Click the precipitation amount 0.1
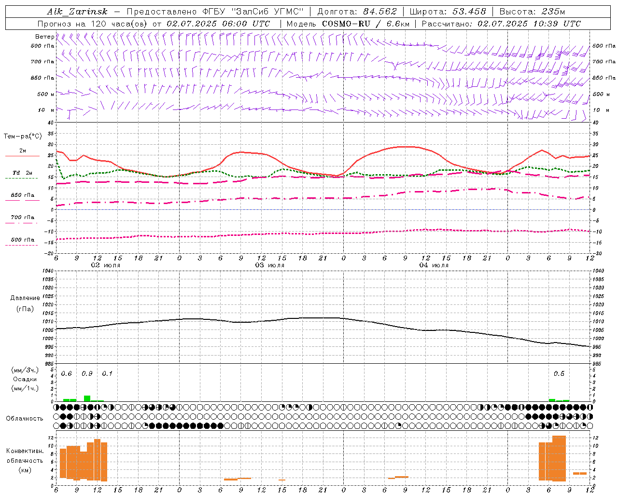The image size is (618, 494). pos(107,374)
